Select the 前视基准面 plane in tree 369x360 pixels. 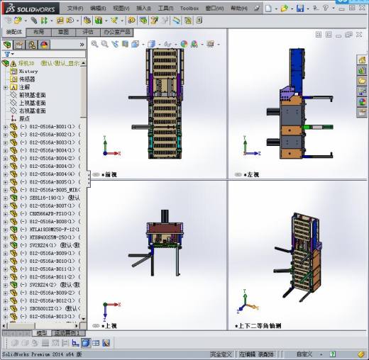point(32,95)
